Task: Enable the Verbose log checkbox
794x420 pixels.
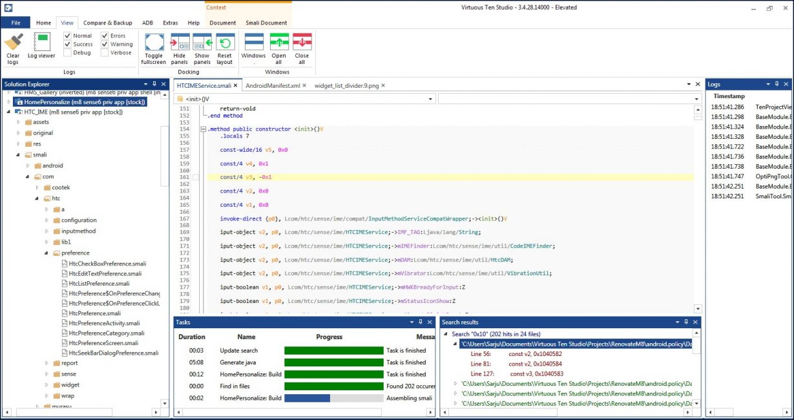Action: (105, 52)
